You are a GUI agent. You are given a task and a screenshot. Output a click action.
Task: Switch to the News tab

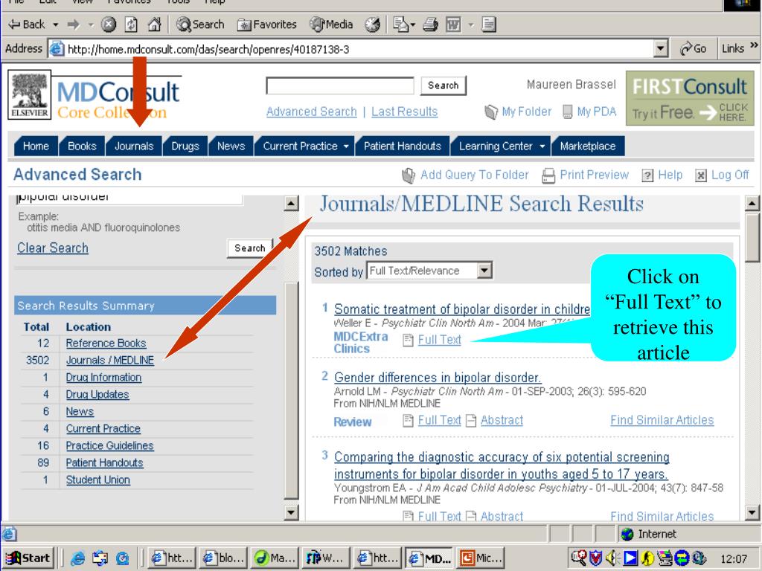tap(231, 146)
